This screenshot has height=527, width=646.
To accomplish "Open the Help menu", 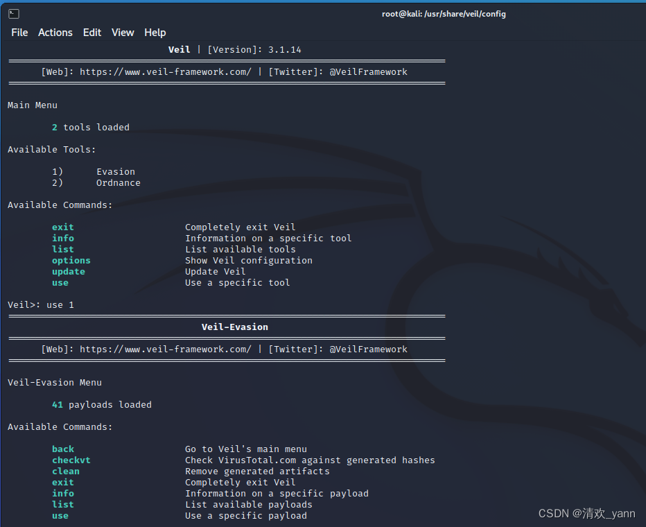I will click(x=155, y=33).
